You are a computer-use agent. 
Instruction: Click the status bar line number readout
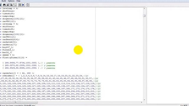[x=184, y=105]
